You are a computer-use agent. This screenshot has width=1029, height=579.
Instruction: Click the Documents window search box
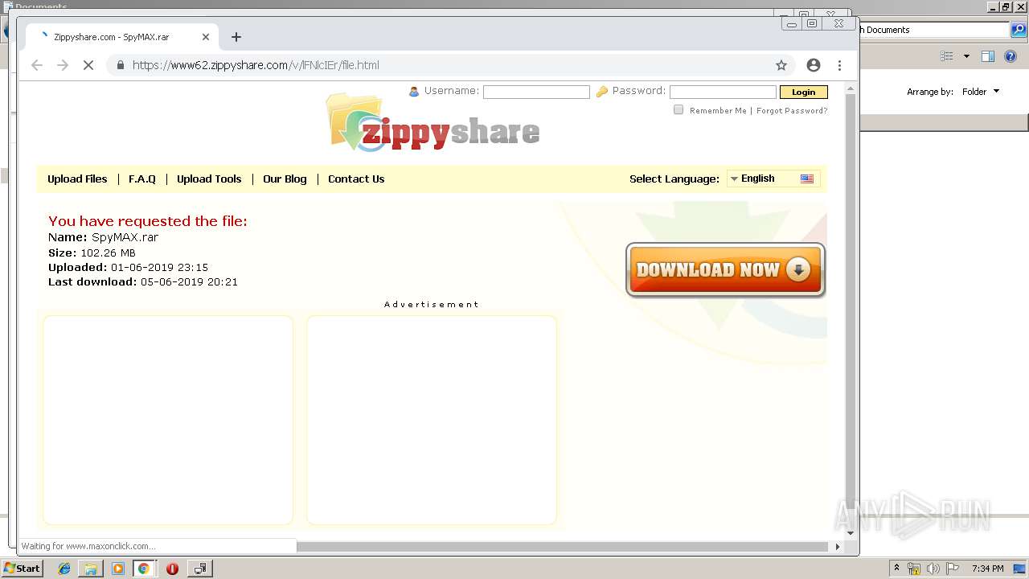click(935, 30)
